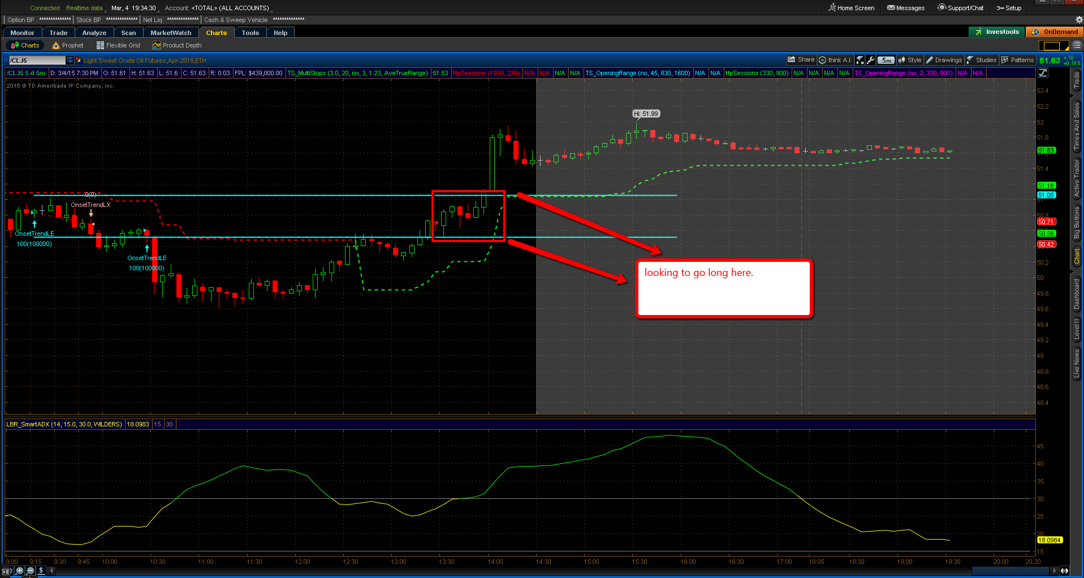The height and width of the screenshot is (578, 1084).
Task: Open the Live News side tab
Action: pyautogui.click(x=1077, y=363)
